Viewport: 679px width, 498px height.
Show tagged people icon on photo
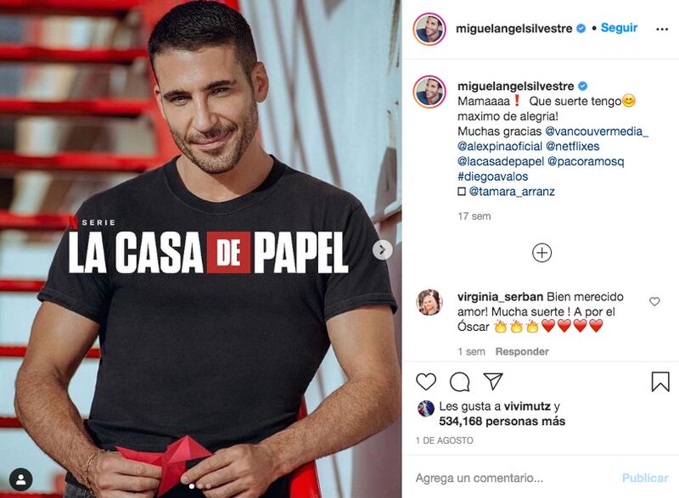[20, 479]
